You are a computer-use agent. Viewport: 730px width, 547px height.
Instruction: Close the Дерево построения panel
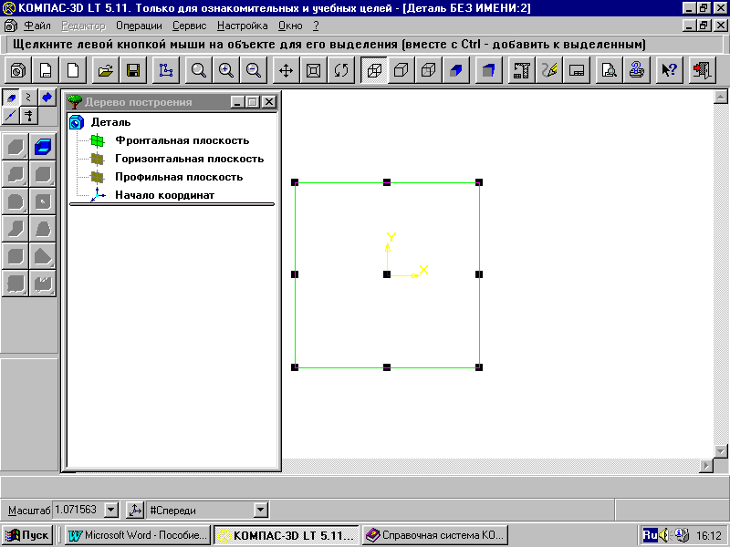[269, 102]
